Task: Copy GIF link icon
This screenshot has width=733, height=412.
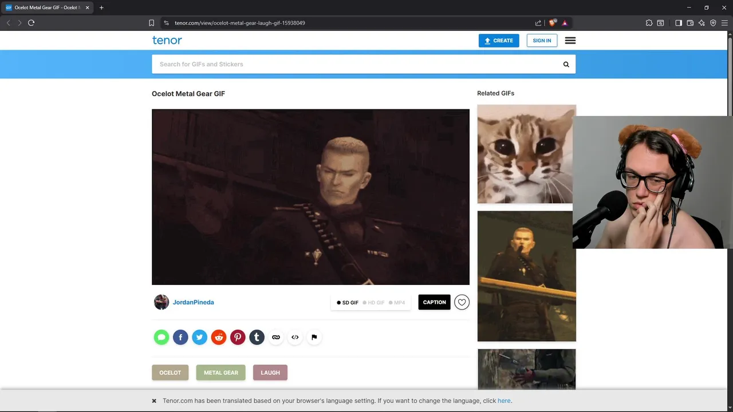Action: coord(276,337)
